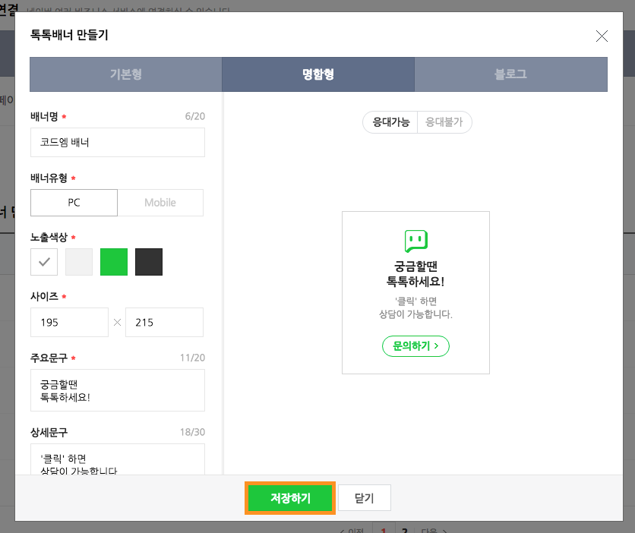This screenshot has width=635, height=533.
Task: Click the 노출색상 label
Action: [x=49, y=237]
